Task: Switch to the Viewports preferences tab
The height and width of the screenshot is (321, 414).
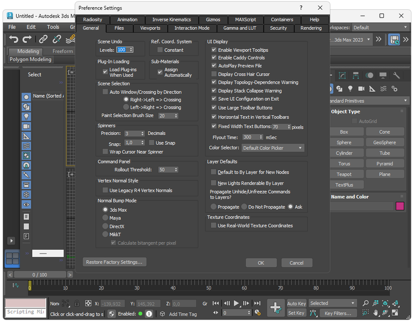Action: 150,28
